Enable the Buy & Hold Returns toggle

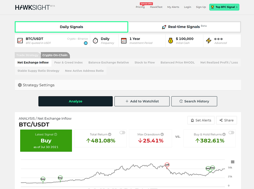click(231, 133)
